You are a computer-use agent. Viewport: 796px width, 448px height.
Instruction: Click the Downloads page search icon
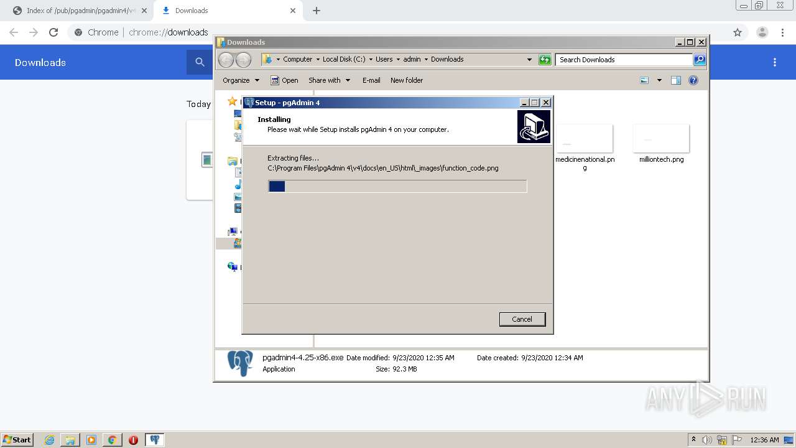pos(200,62)
